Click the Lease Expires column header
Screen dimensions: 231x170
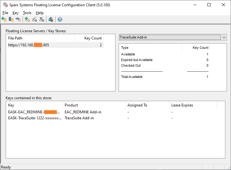[193, 105]
